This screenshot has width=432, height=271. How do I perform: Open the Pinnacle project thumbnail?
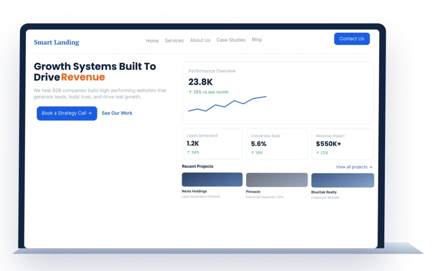pyautogui.click(x=277, y=180)
